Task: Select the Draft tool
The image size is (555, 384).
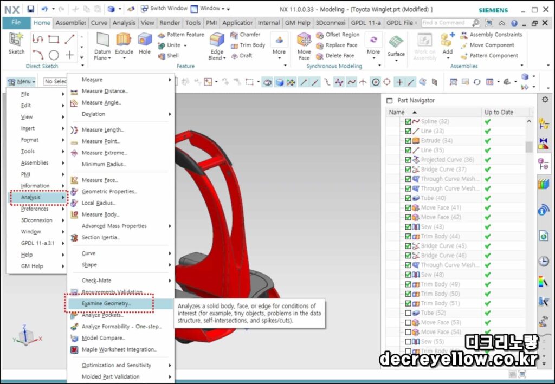Action: pos(241,56)
